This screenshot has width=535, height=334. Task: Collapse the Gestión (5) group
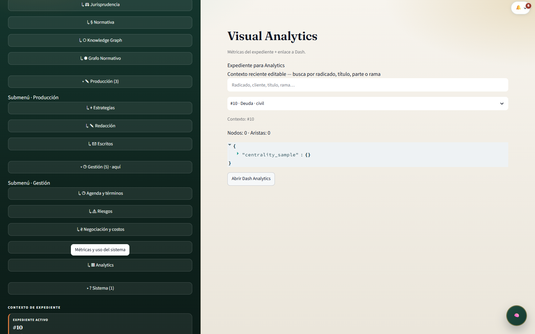click(100, 167)
